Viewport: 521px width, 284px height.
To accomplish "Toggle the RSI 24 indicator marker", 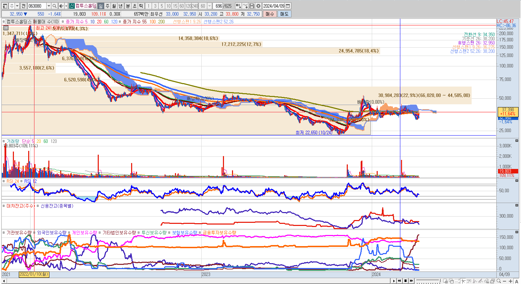I will click(4, 181).
